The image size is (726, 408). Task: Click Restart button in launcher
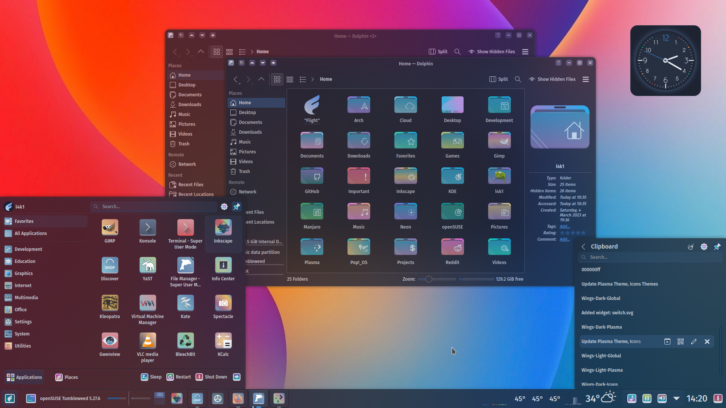tap(179, 377)
